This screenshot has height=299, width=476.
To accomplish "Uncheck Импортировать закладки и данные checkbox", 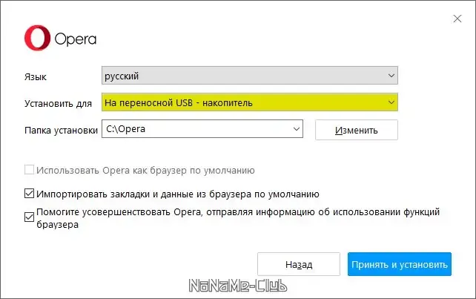I will click(x=29, y=193).
